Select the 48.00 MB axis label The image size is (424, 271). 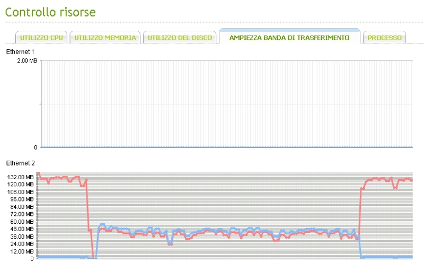coord(22,229)
